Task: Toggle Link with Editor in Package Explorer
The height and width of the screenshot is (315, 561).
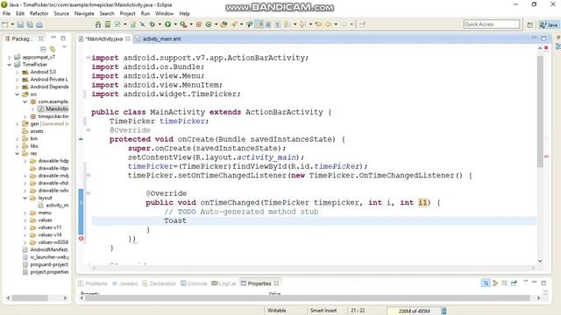Action: pos(53,49)
